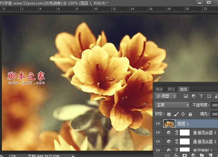
Task: Click mask link icon of 通道混合器 3
Action: point(177,132)
